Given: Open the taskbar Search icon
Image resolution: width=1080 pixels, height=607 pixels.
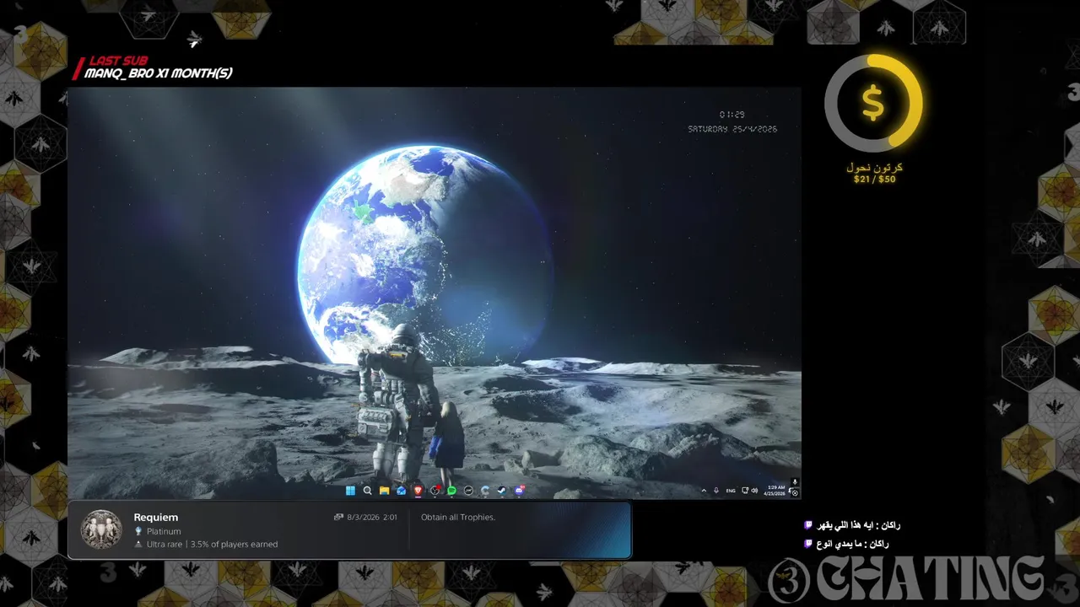Looking at the screenshot, I should 367,491.
